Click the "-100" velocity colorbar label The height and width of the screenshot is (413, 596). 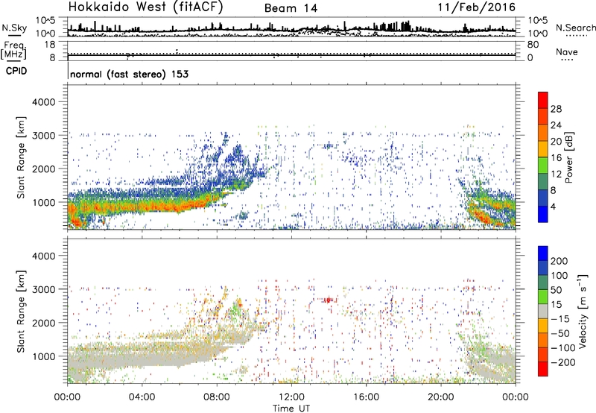coord(563,348)
